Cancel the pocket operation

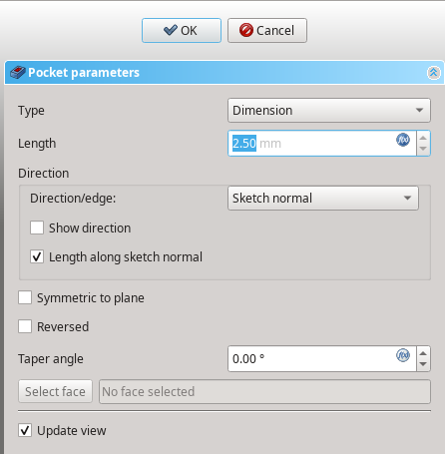pyautogui.click(x=267, y=30)
